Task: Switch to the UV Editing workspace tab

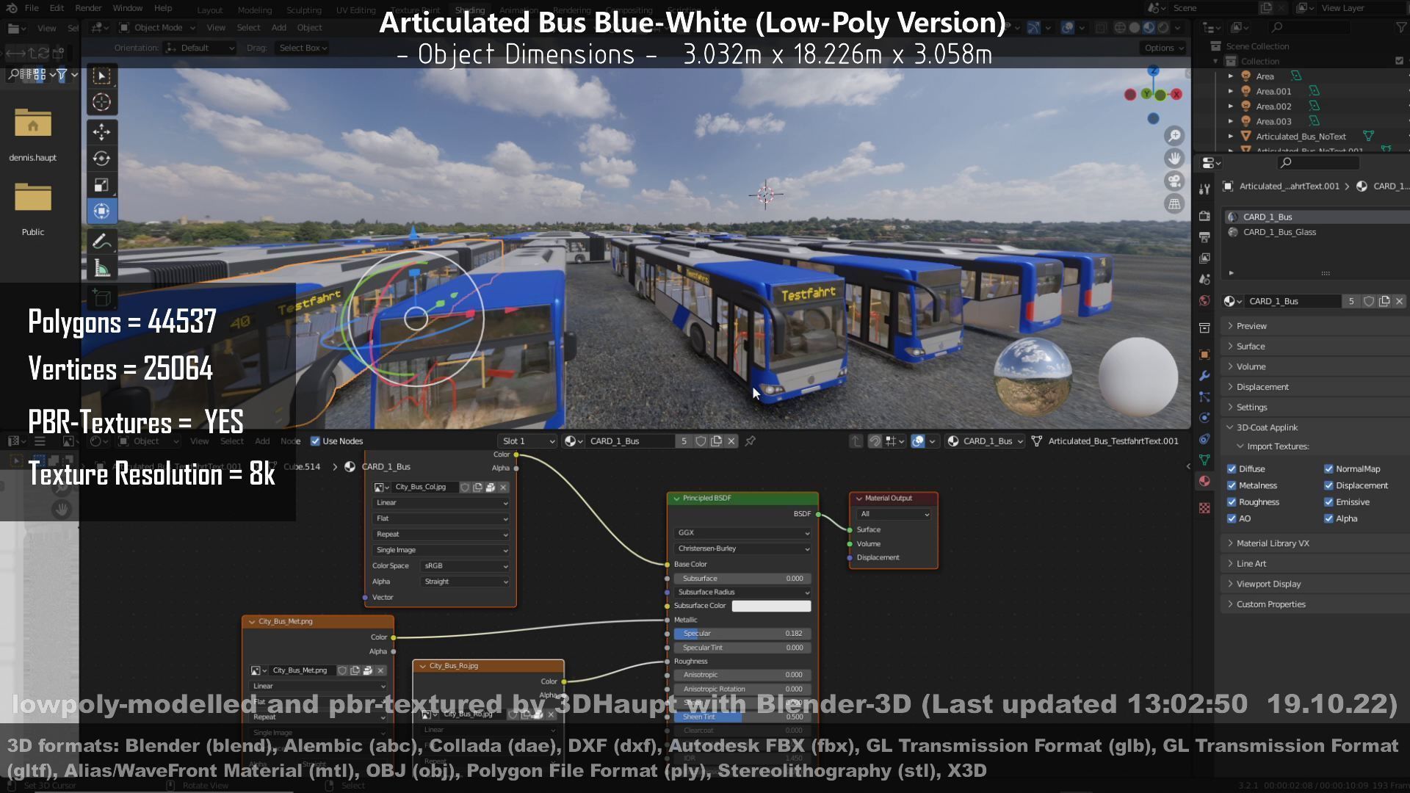Action: pos(355,10)
